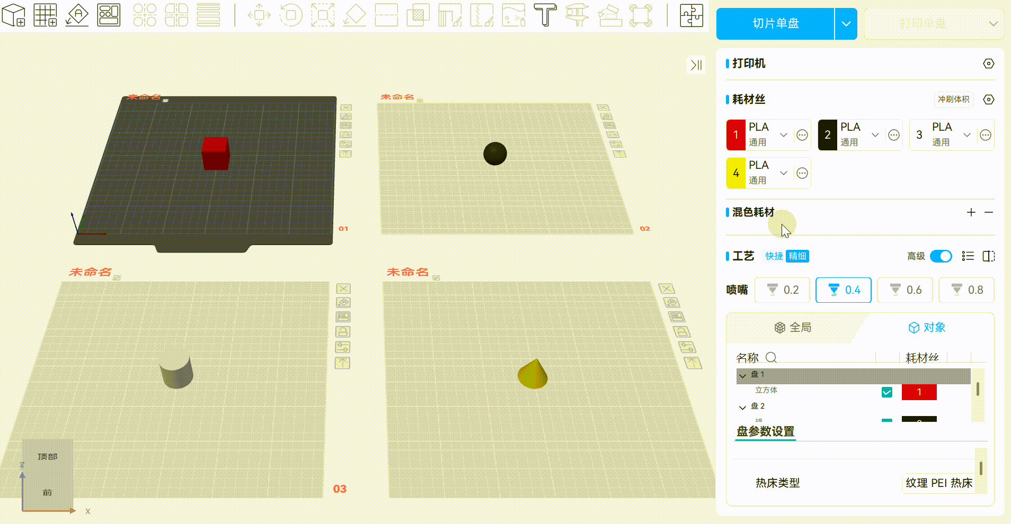
Task: Select the Support painting tool
Action: 450,15
